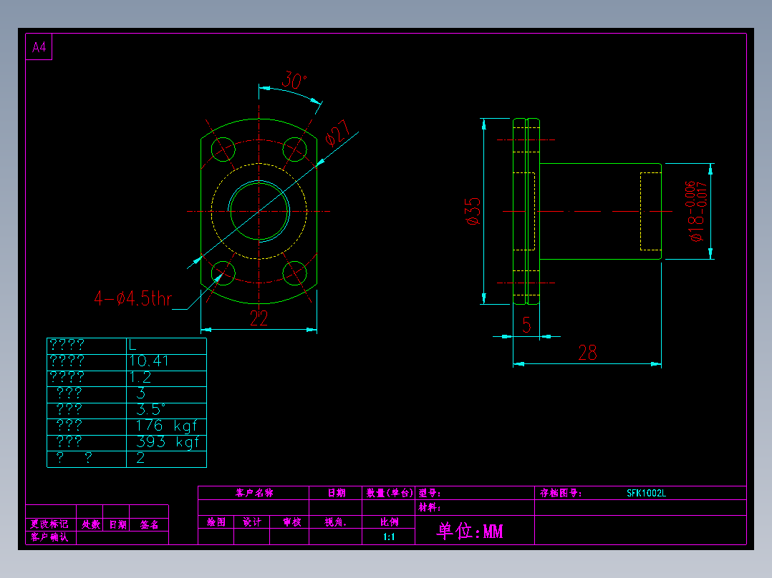Select the top-left mounting hole circle

(x=223, y=149)
